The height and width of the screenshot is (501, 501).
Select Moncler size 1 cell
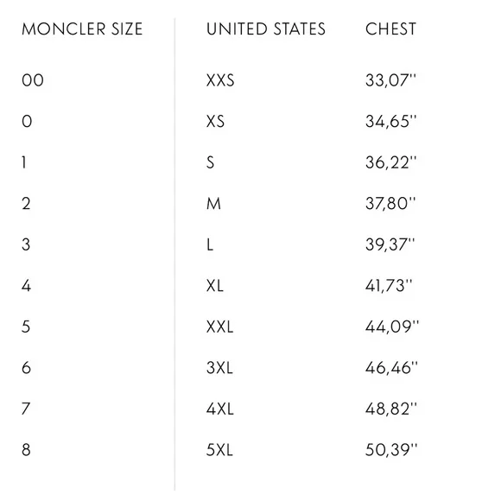tap(24, 162)
